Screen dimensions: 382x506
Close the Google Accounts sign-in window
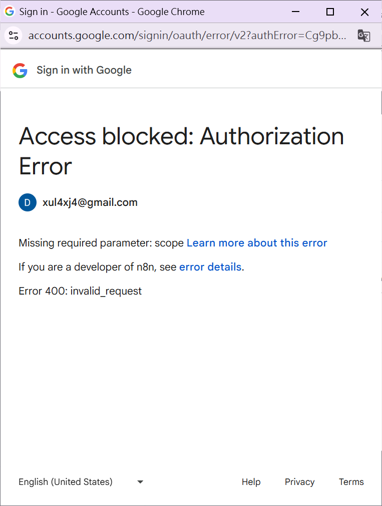[364, 12]
